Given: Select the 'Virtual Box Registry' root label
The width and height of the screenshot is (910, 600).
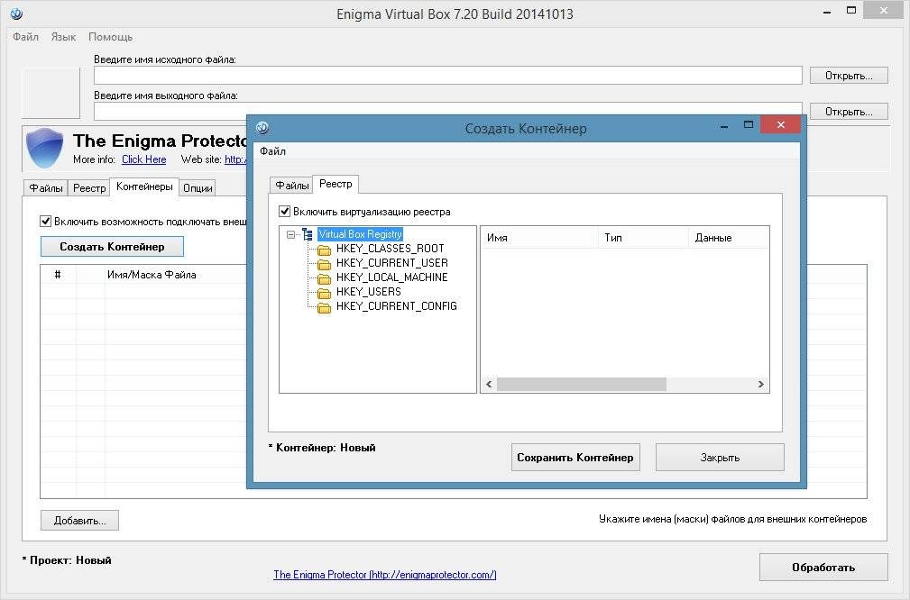Looking at the screenshot, I should (x=361, y=234).
